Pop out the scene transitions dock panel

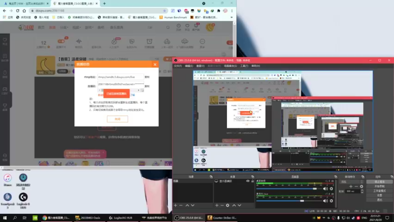point(362,177)
